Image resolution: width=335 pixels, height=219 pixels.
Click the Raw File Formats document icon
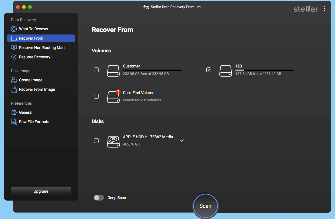click(x=14, y=122)
